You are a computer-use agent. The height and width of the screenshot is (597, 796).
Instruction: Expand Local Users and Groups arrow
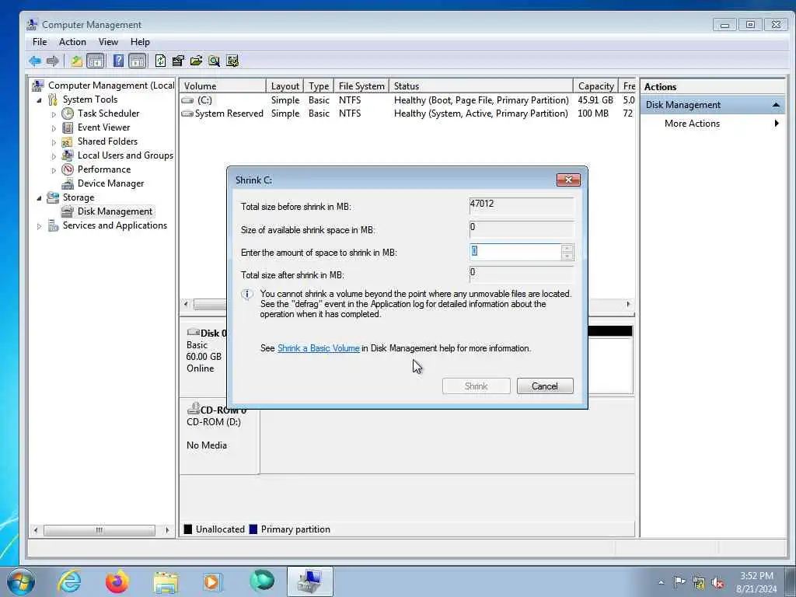click(x=54, y=155)
